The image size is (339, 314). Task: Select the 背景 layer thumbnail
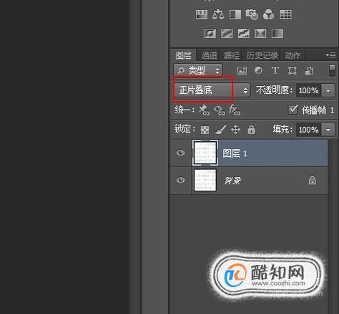(205, 180)
